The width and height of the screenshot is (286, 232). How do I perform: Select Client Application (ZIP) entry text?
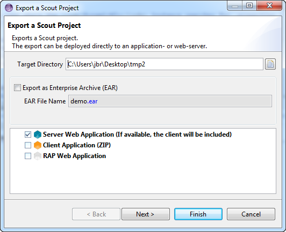(x=77, y=145)
